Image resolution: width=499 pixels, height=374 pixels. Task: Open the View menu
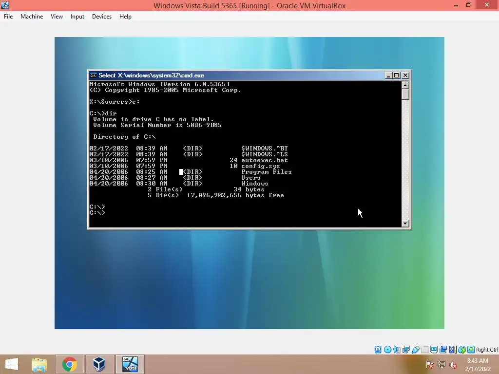57,17
